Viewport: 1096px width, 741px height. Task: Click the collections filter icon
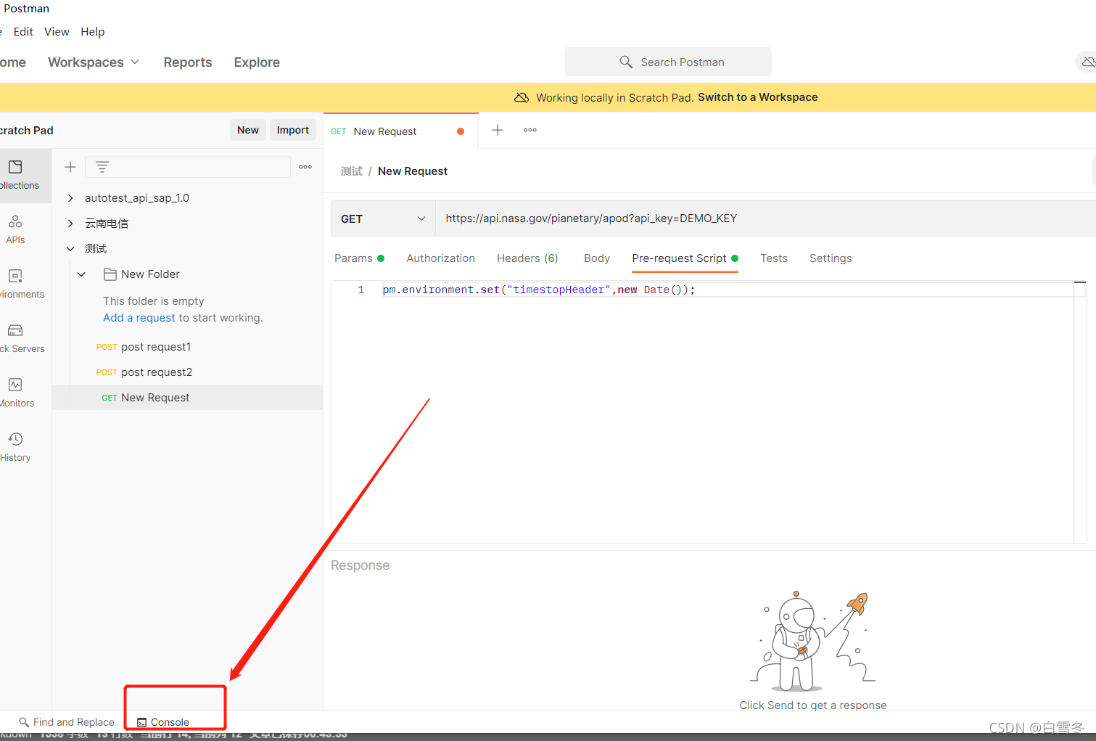pos(102,167)
